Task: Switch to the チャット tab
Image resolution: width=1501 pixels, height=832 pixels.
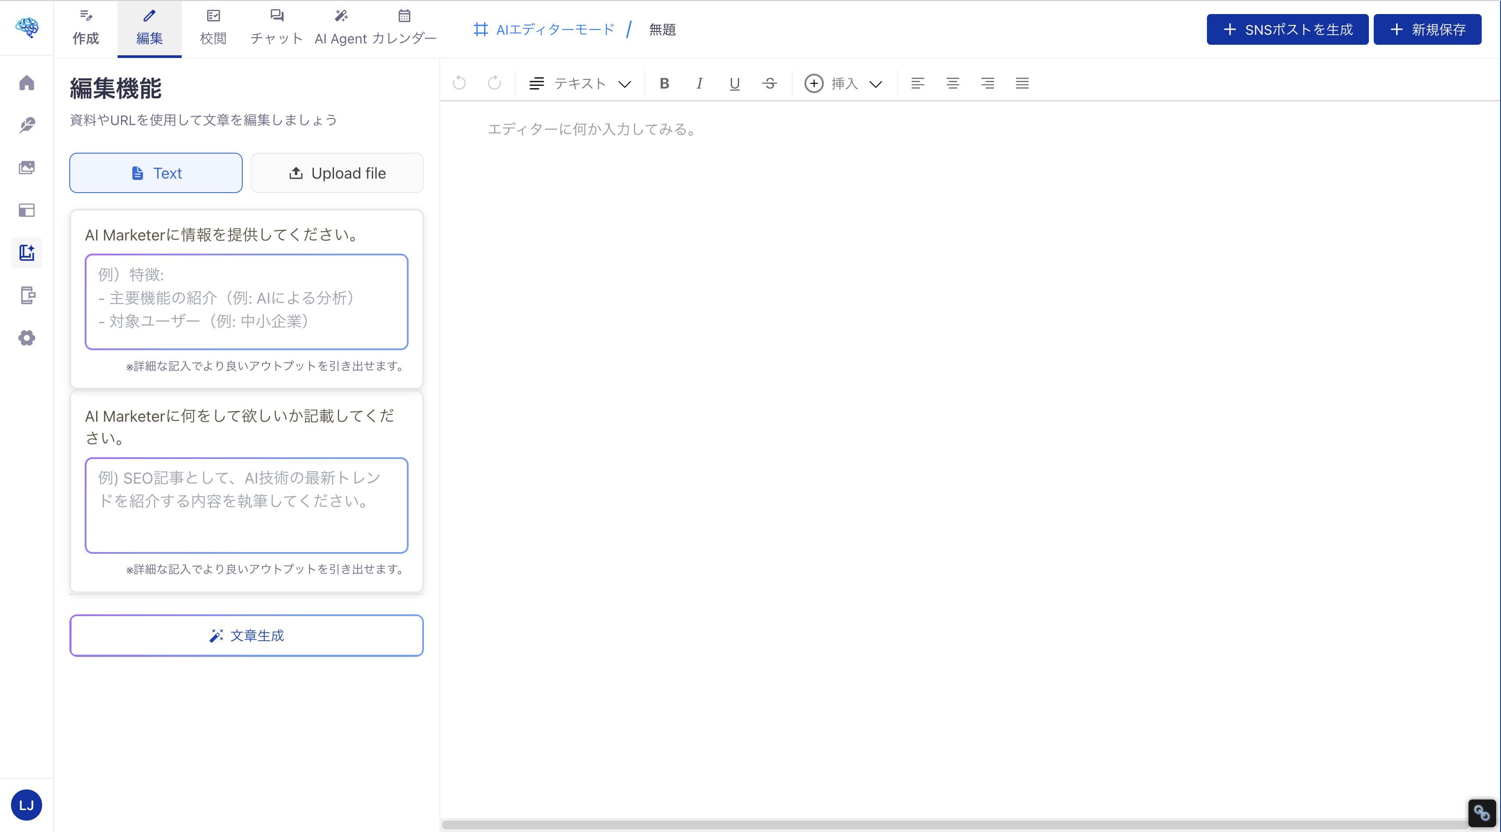Action: coord(277,29)
